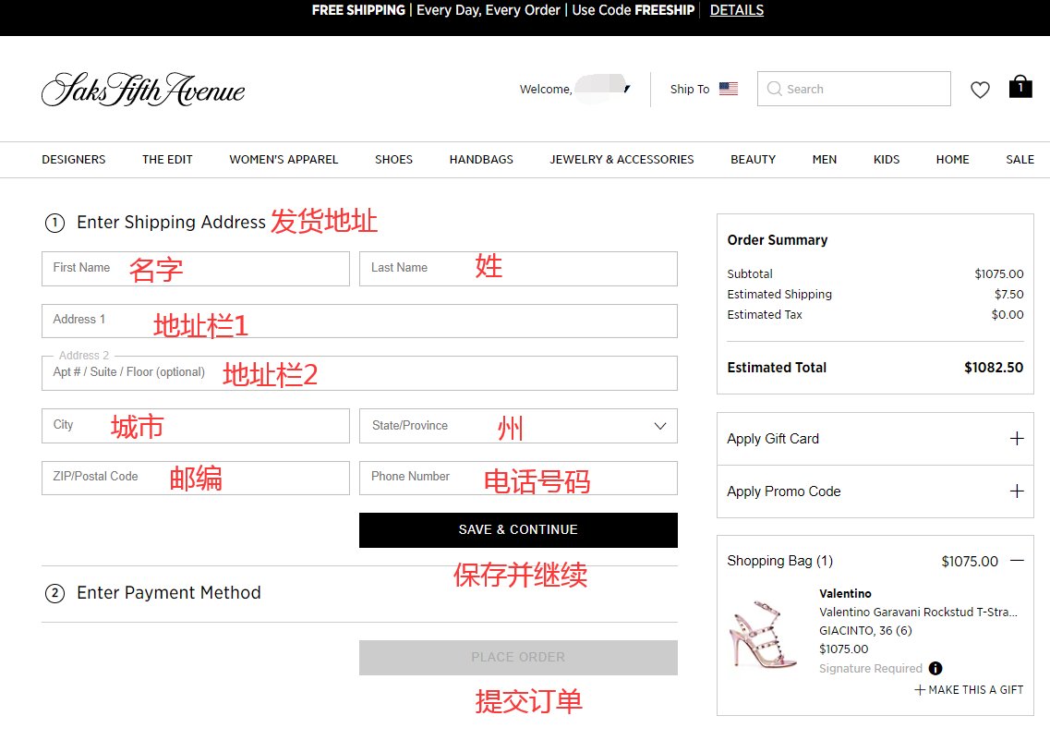Click the Signature Required info icon
Image resolution: width=1050 pixels, height=740 pixels.
[x=935, y=668]
